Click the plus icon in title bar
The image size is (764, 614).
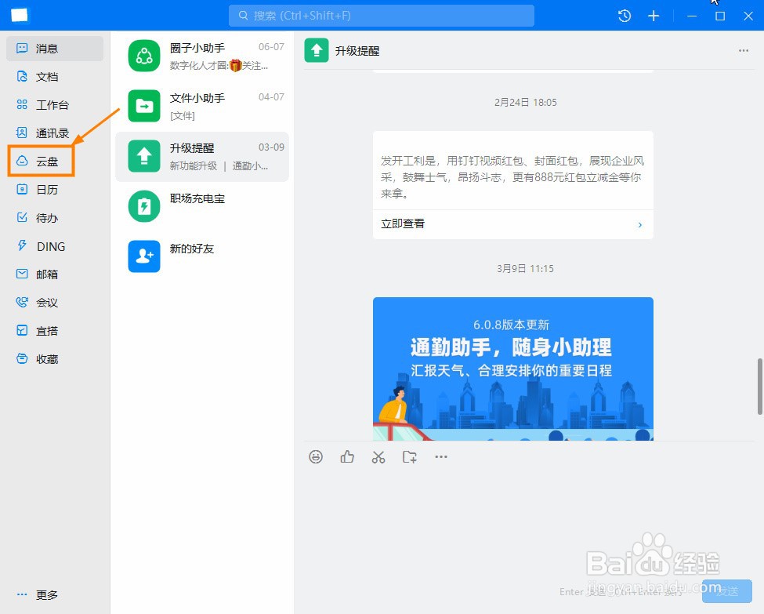654,16
